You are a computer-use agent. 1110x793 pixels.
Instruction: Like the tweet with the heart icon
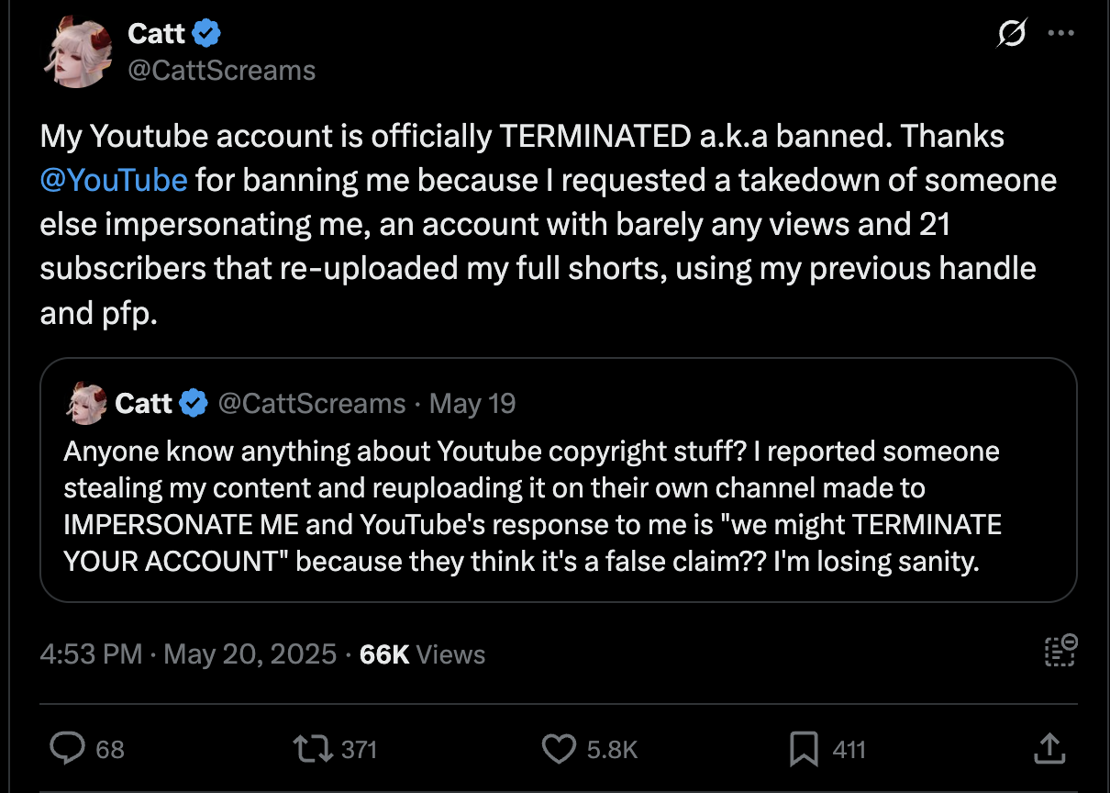tap(558, 749)
